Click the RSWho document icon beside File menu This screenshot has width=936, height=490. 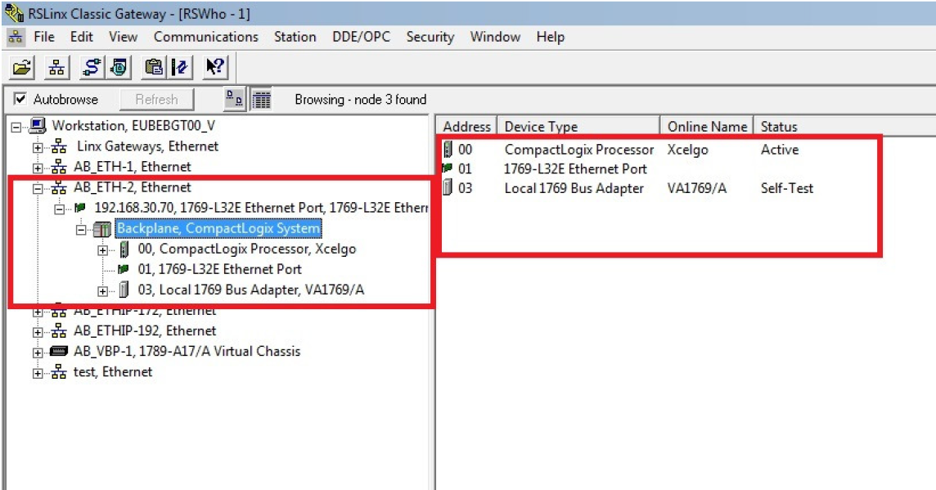[x=16, y=37]
